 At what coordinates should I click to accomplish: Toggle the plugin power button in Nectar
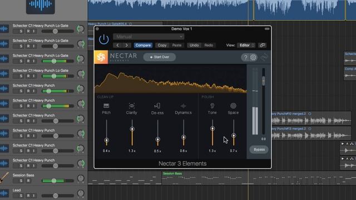tap(104, 39)
